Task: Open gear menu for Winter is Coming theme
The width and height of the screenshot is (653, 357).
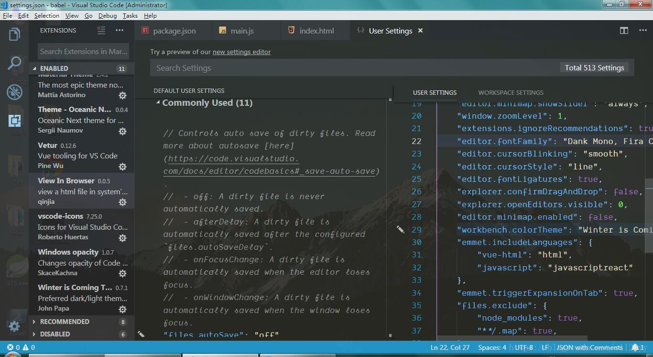Action: (122, 309)
